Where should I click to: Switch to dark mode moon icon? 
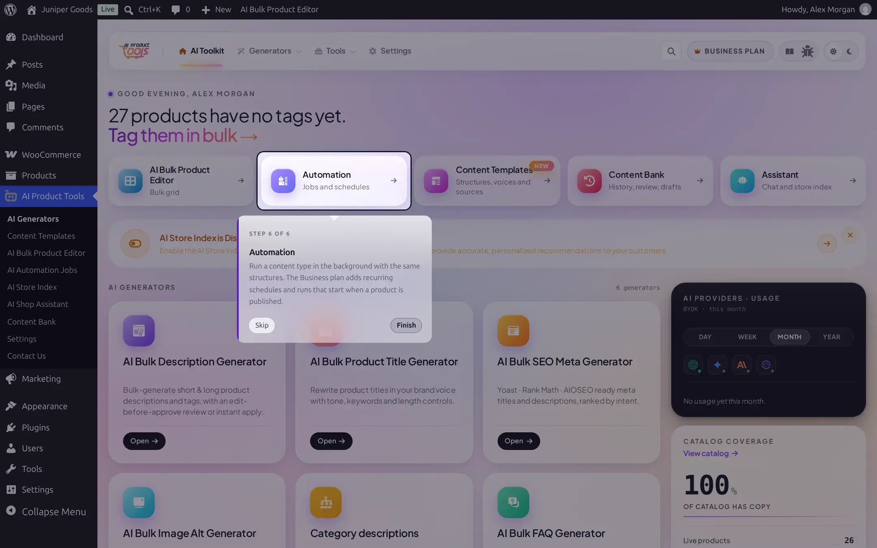click(849, 51)
